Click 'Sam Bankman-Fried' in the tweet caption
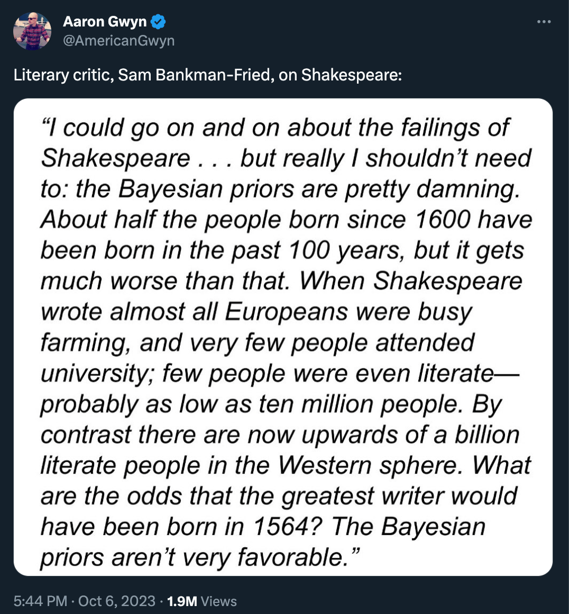The image size is (569, 614). 196,75
